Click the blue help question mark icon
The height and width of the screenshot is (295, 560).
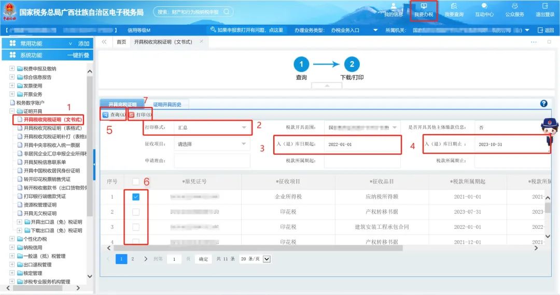pos(543,104)
